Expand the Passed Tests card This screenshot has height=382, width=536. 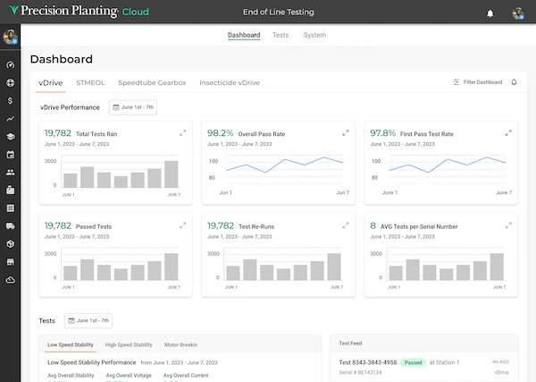[183, 225]
